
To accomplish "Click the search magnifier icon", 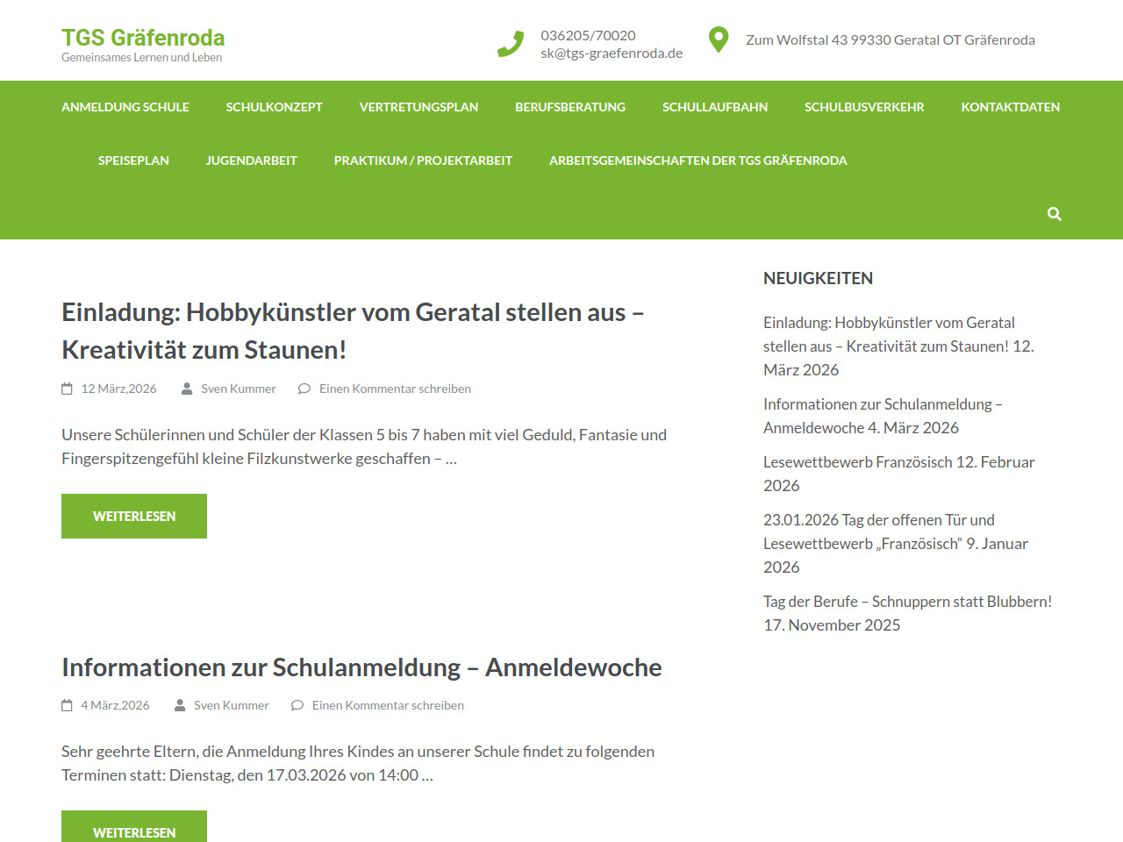I will coord(1054,214).
